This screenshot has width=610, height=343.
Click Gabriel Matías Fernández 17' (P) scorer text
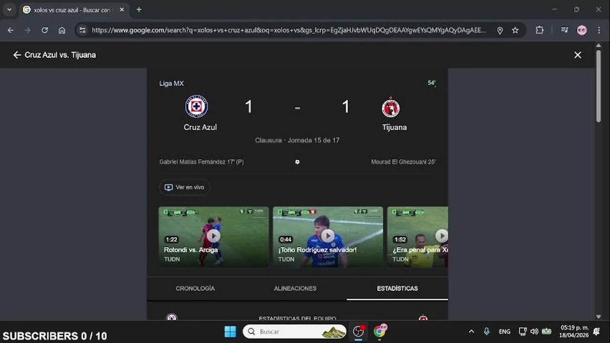(x=201, y=162)
